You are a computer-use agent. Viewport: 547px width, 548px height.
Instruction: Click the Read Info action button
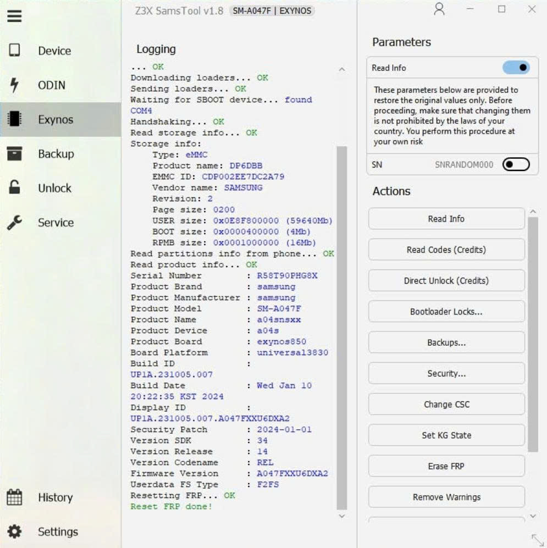pyautogui.click(x=446, y=219)
